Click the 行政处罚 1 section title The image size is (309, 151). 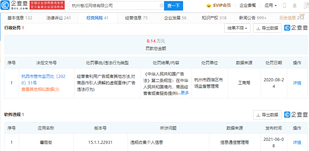(x=14, y=28)
